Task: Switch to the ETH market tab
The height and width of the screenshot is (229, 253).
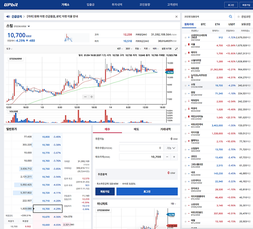Action: [218, 24]
